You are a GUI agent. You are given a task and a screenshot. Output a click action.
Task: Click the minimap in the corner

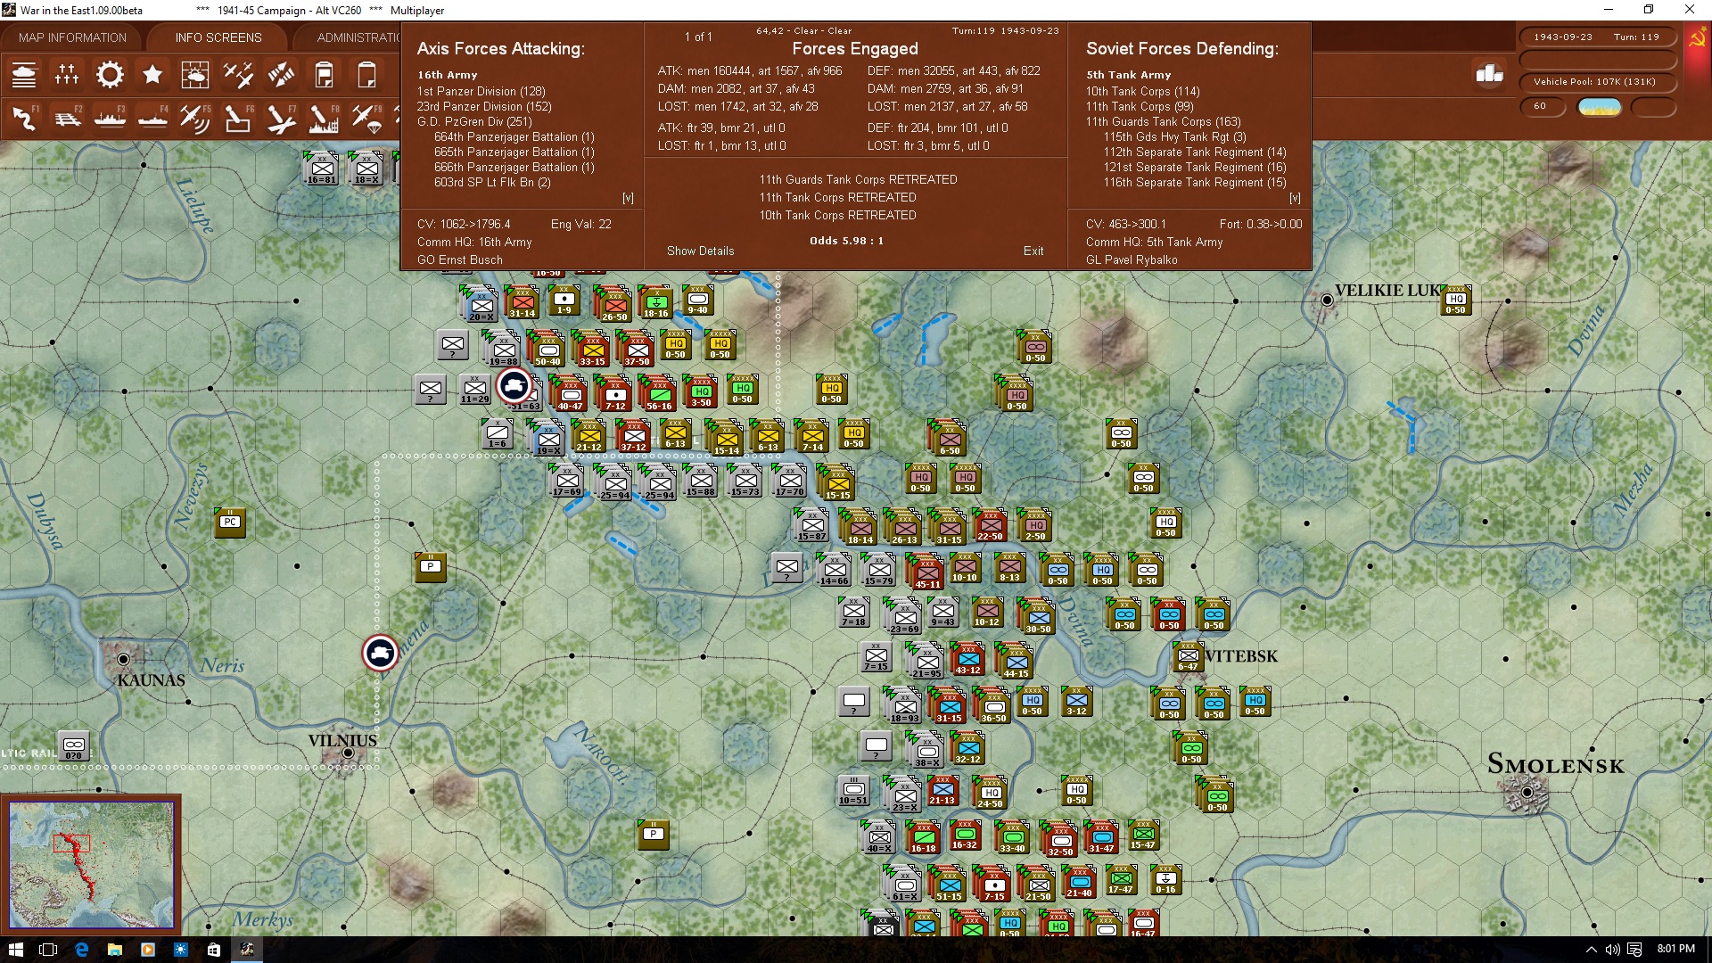(x=91, y=863)
